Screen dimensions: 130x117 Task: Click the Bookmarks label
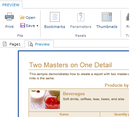(x=55, y=27)
